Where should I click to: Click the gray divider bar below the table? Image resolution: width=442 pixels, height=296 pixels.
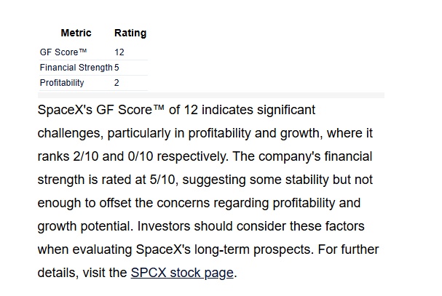[211, 95]
